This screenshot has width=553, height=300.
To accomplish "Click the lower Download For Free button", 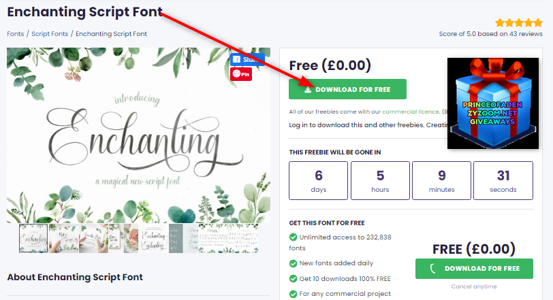I will coord(474,269).
